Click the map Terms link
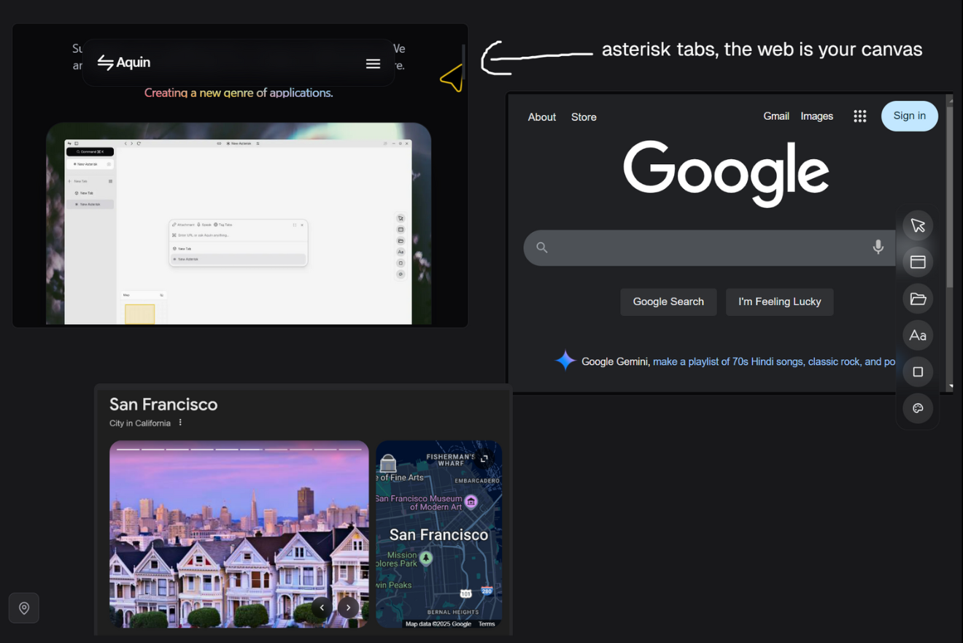This screenshot has height=643, width=963. pos(487,624)
